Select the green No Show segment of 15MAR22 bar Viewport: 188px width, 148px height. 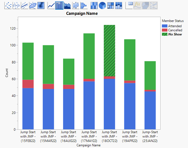[x=48, y=65]
